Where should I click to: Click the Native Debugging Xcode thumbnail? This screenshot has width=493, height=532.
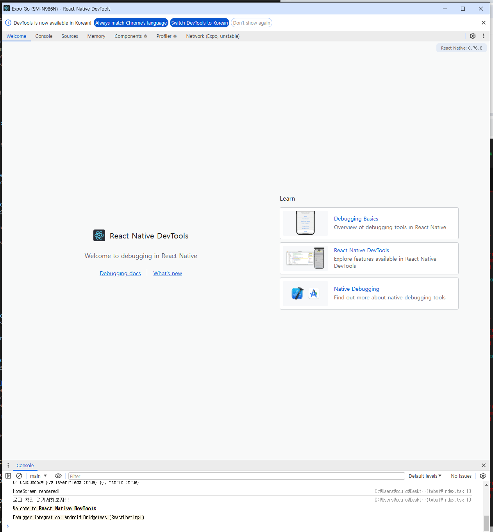(x=305, y=294)
